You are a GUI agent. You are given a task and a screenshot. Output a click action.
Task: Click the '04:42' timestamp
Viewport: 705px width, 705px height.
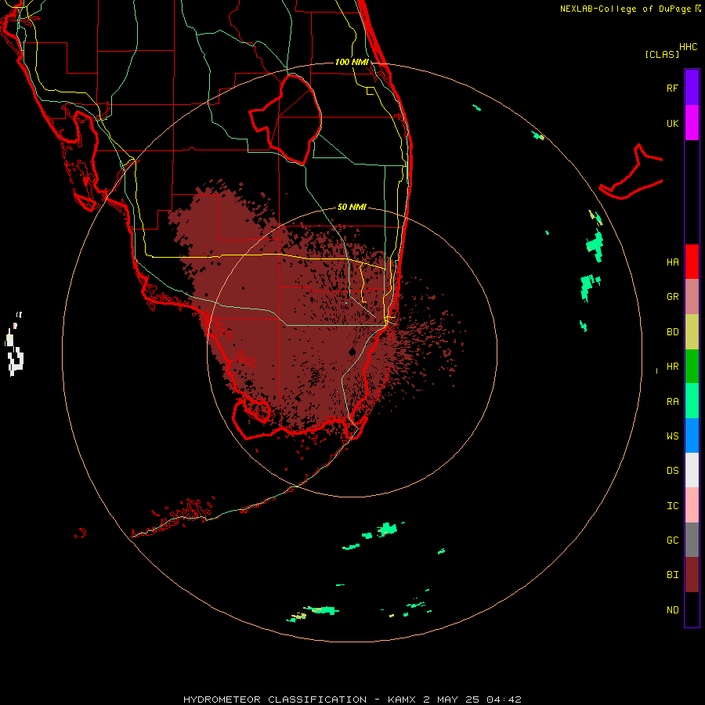[x=504, y=700]
